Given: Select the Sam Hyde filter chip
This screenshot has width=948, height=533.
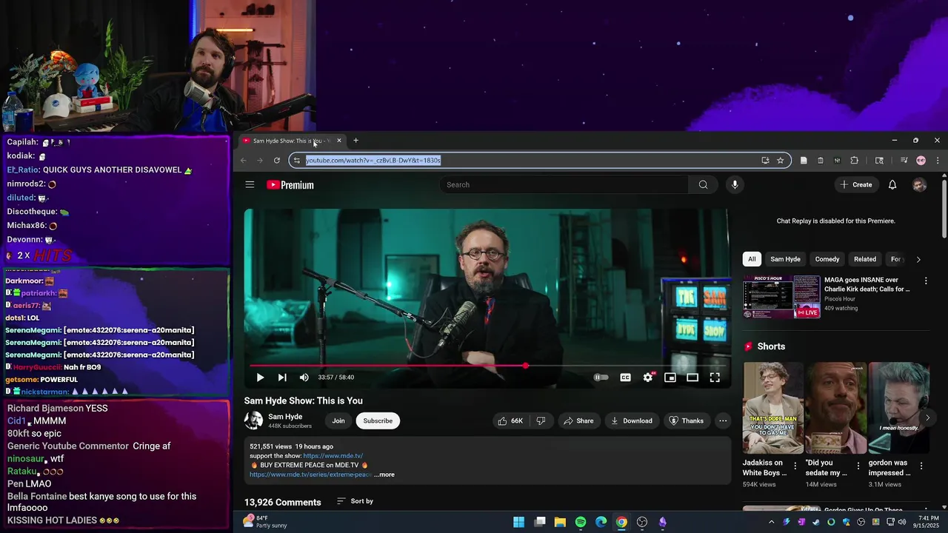Looking at the screenshot, I should coord(785,259).
